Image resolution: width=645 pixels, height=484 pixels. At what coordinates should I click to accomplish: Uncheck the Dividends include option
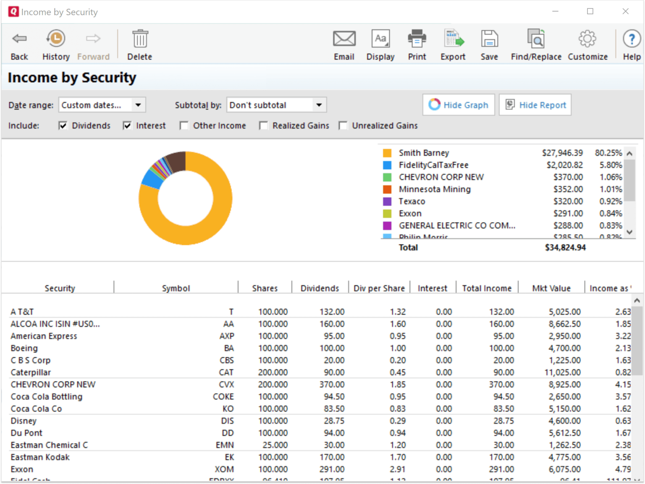pos(63,125)
